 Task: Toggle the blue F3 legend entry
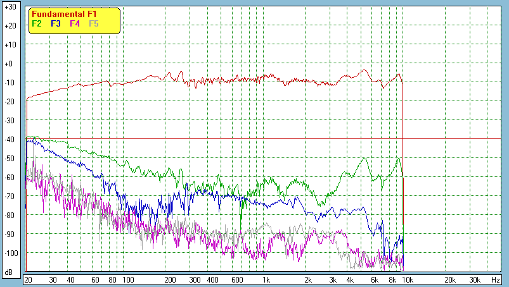click(x=56, y=23)
